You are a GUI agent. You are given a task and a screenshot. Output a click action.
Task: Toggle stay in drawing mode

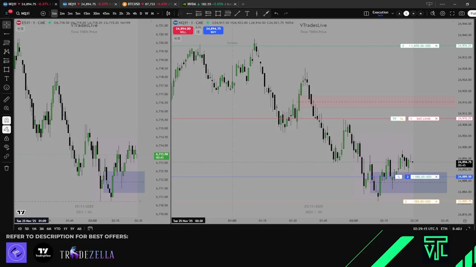pos(7,129)
